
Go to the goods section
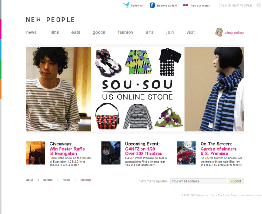point(99,32)
